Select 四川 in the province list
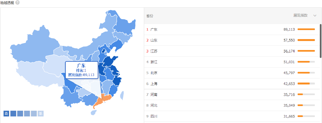Screen dimensions: 322x123 pos(232,116)
